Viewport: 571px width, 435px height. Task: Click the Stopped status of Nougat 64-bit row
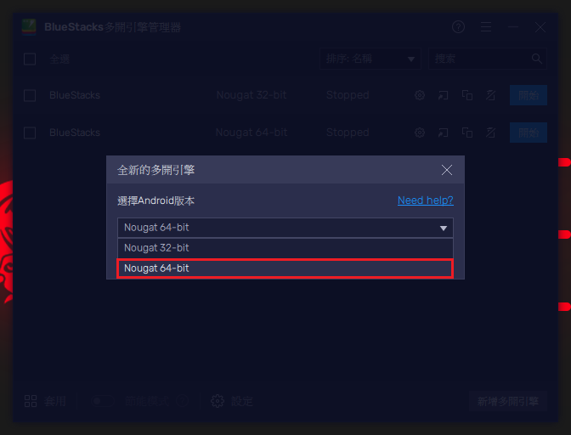point(348,133)
